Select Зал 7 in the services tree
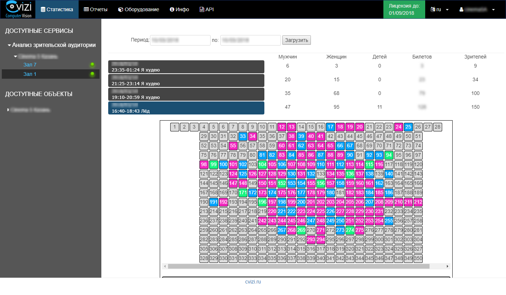This screenshot has width=506, height=295. pos(30,65)
